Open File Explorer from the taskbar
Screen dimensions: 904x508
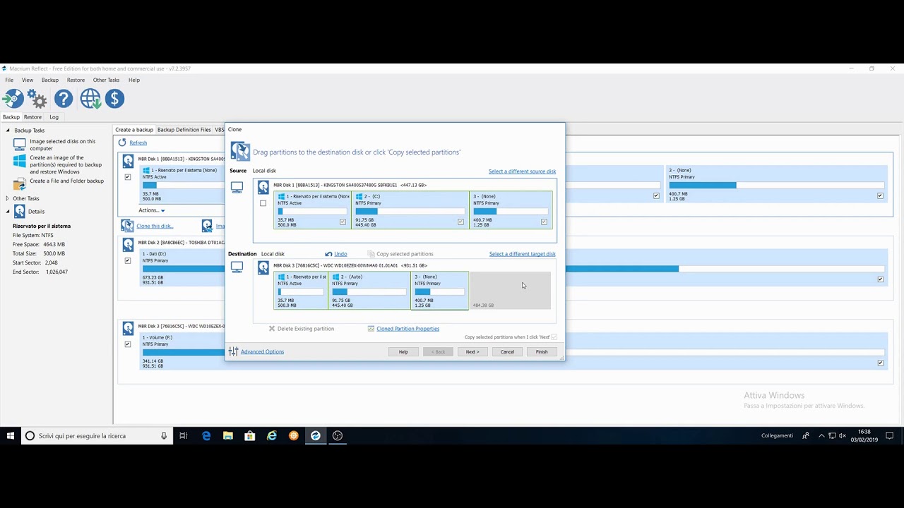pos(228,436)
